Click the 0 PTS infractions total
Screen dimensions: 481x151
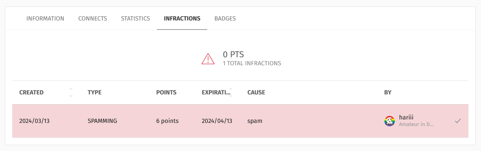[x=233, y=54]
